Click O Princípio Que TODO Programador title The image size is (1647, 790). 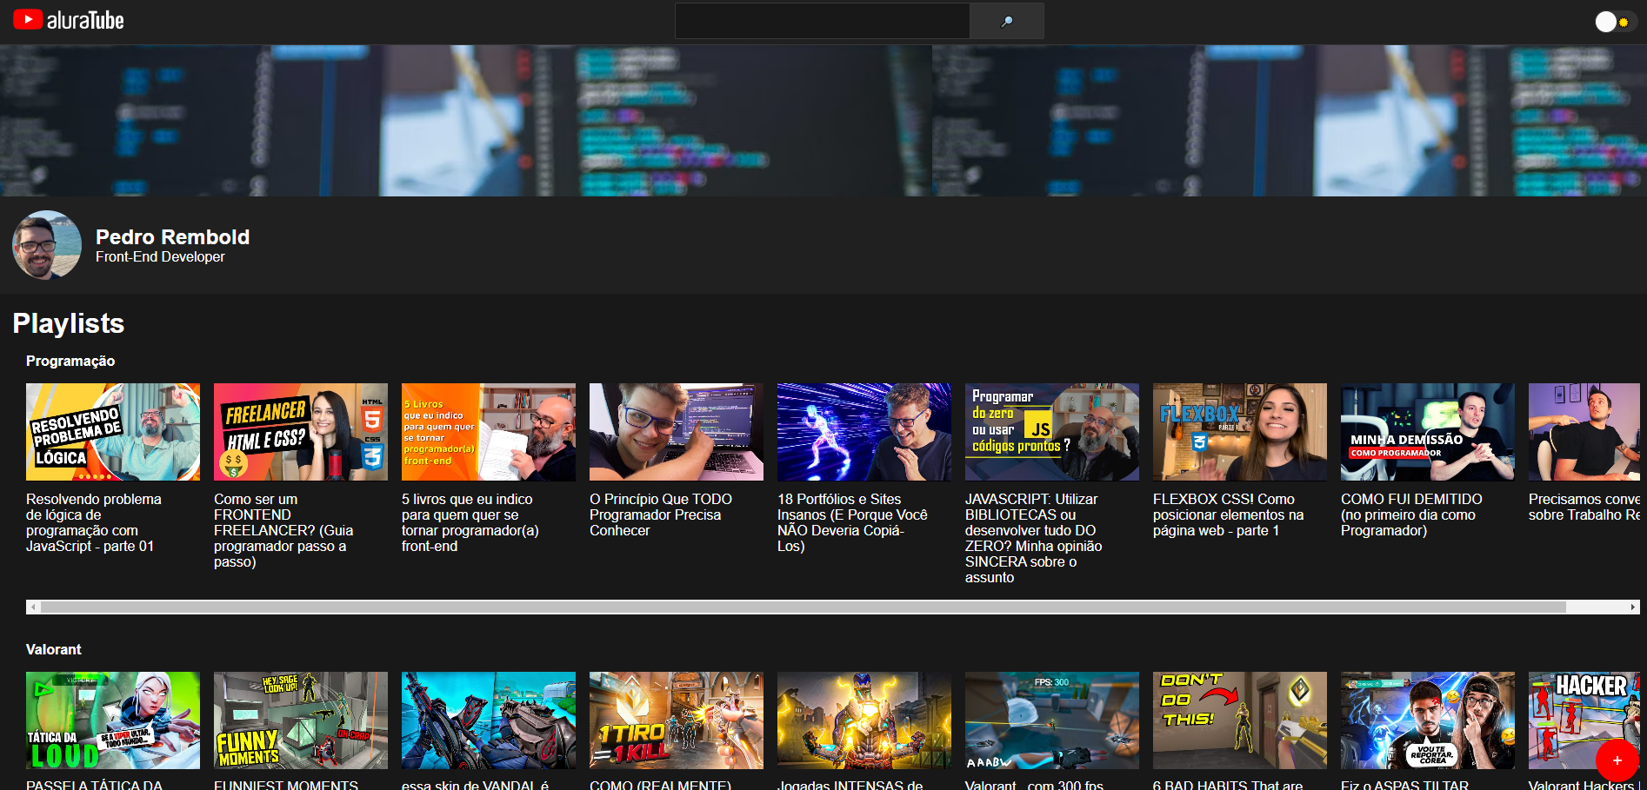(661, 514)
